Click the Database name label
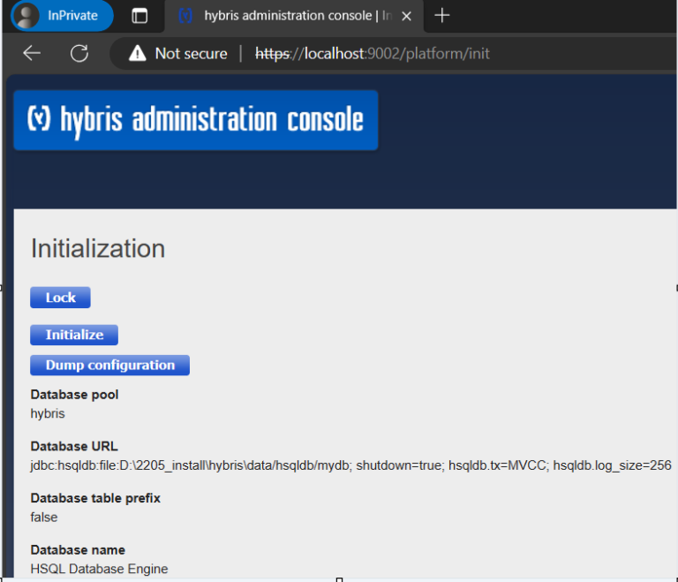Screen dimensions: 678x582 [x=78, y=550]
